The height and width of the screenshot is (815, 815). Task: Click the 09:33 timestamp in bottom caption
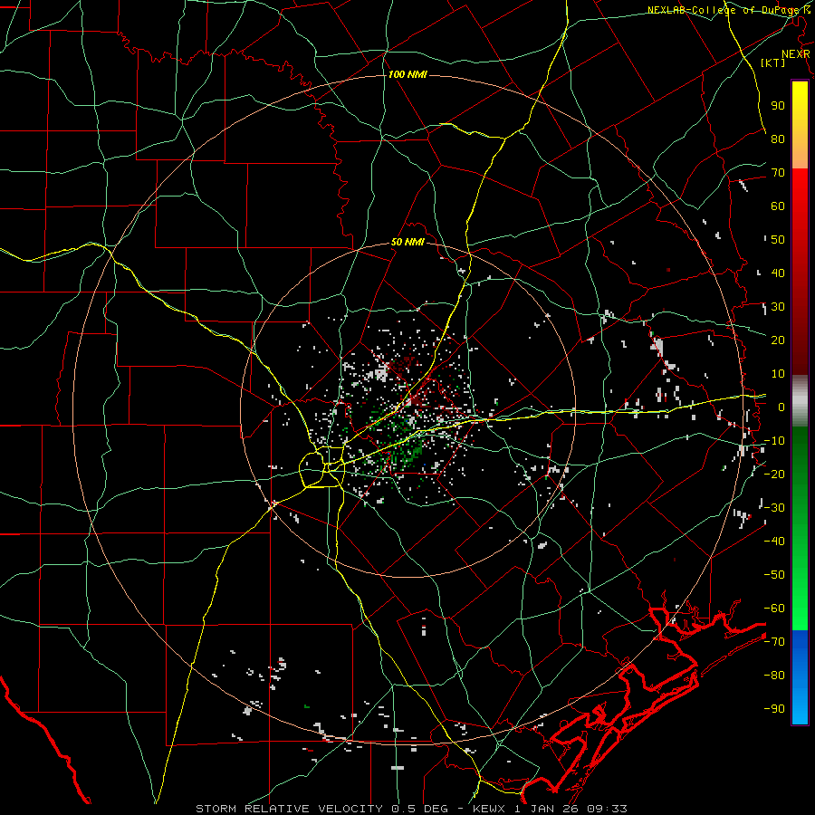pyautogui.click(x=607, y=809)
